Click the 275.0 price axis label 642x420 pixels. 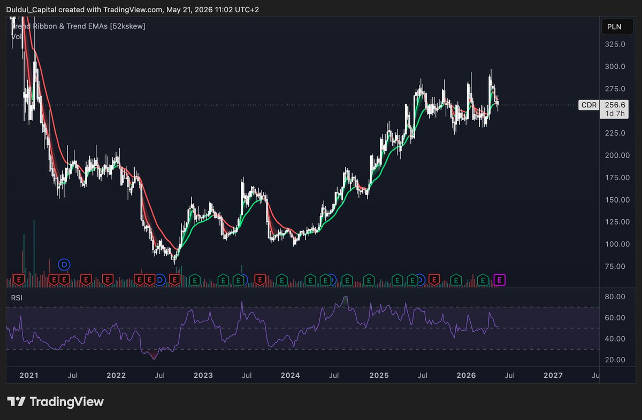[615, 89]
